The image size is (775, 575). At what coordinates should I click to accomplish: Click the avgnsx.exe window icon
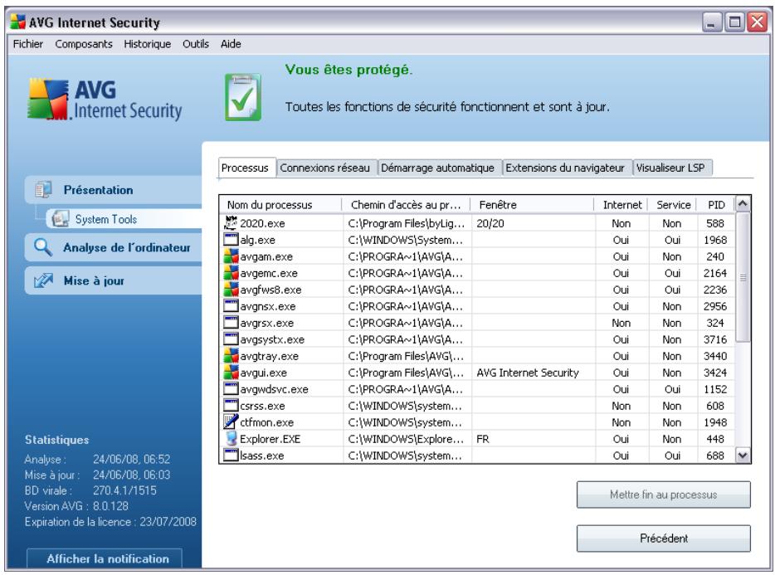[231, 306]
